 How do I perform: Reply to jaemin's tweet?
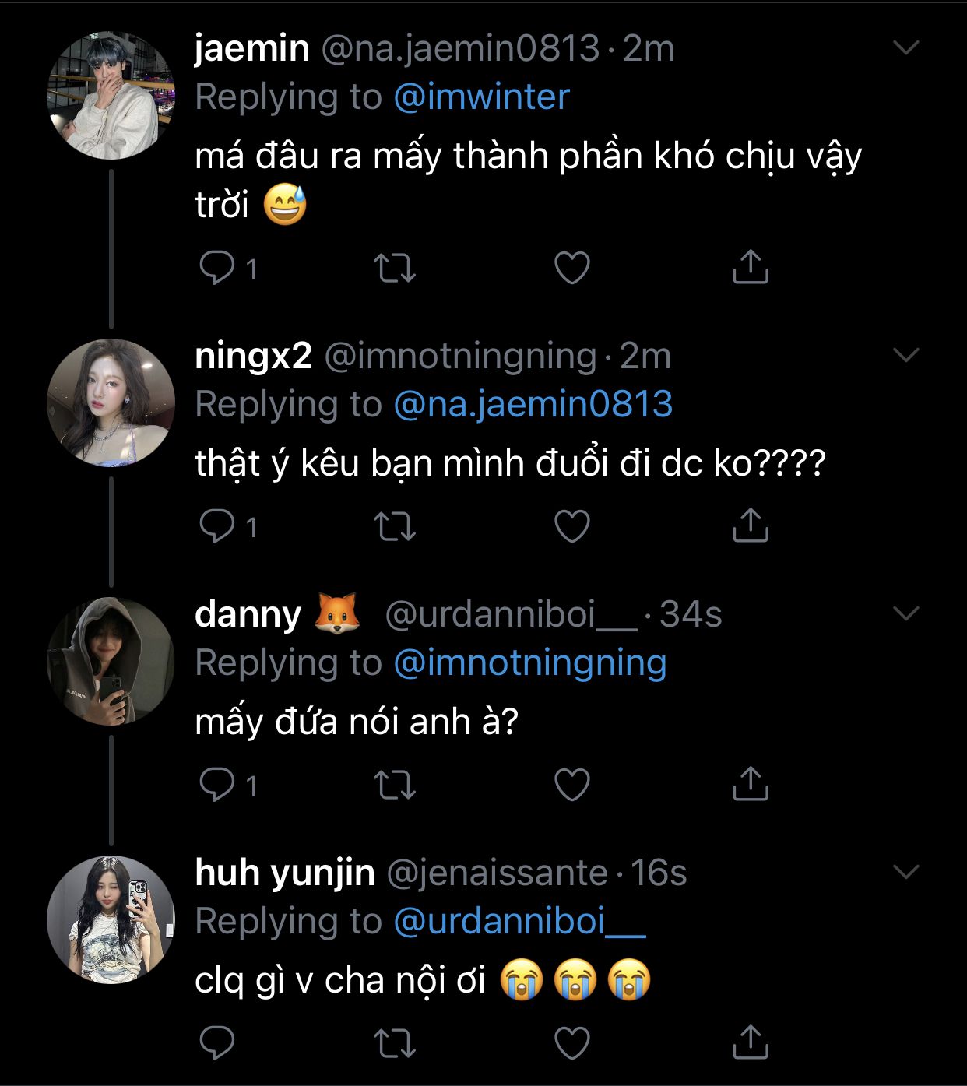216,268
